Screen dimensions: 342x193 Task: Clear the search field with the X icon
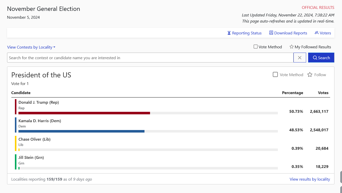click(x=300, y=58)
